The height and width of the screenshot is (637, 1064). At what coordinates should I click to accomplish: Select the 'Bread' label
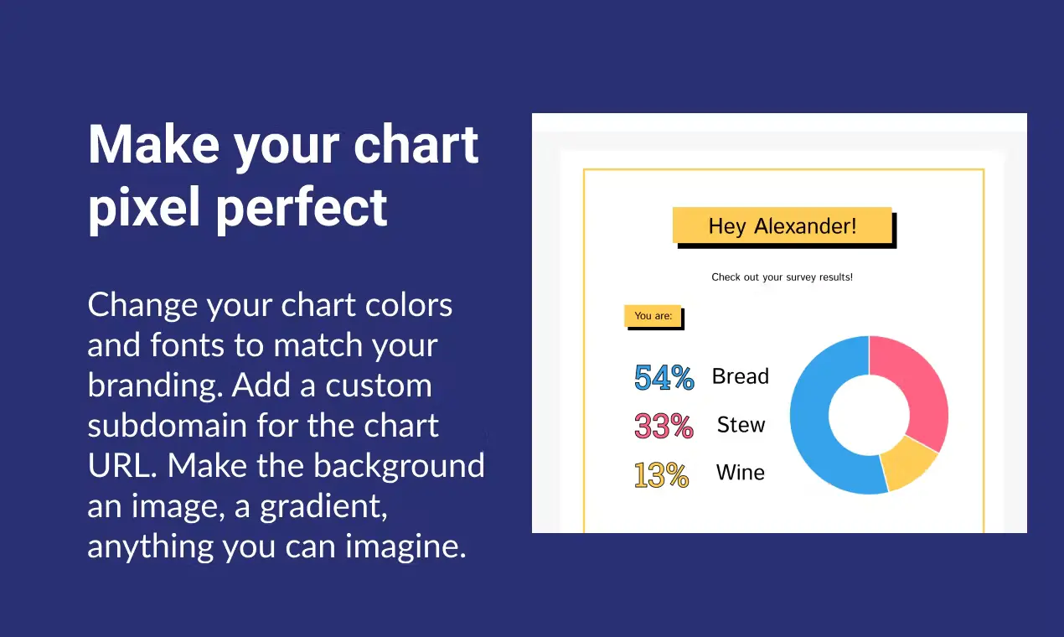tap(741, 376)
